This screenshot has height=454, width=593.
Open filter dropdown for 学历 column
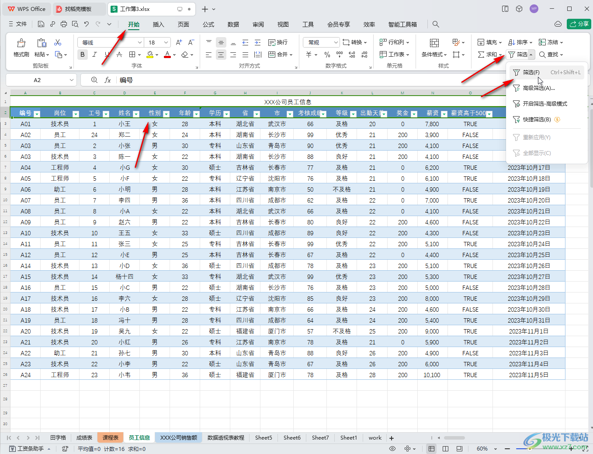point(226,114)
